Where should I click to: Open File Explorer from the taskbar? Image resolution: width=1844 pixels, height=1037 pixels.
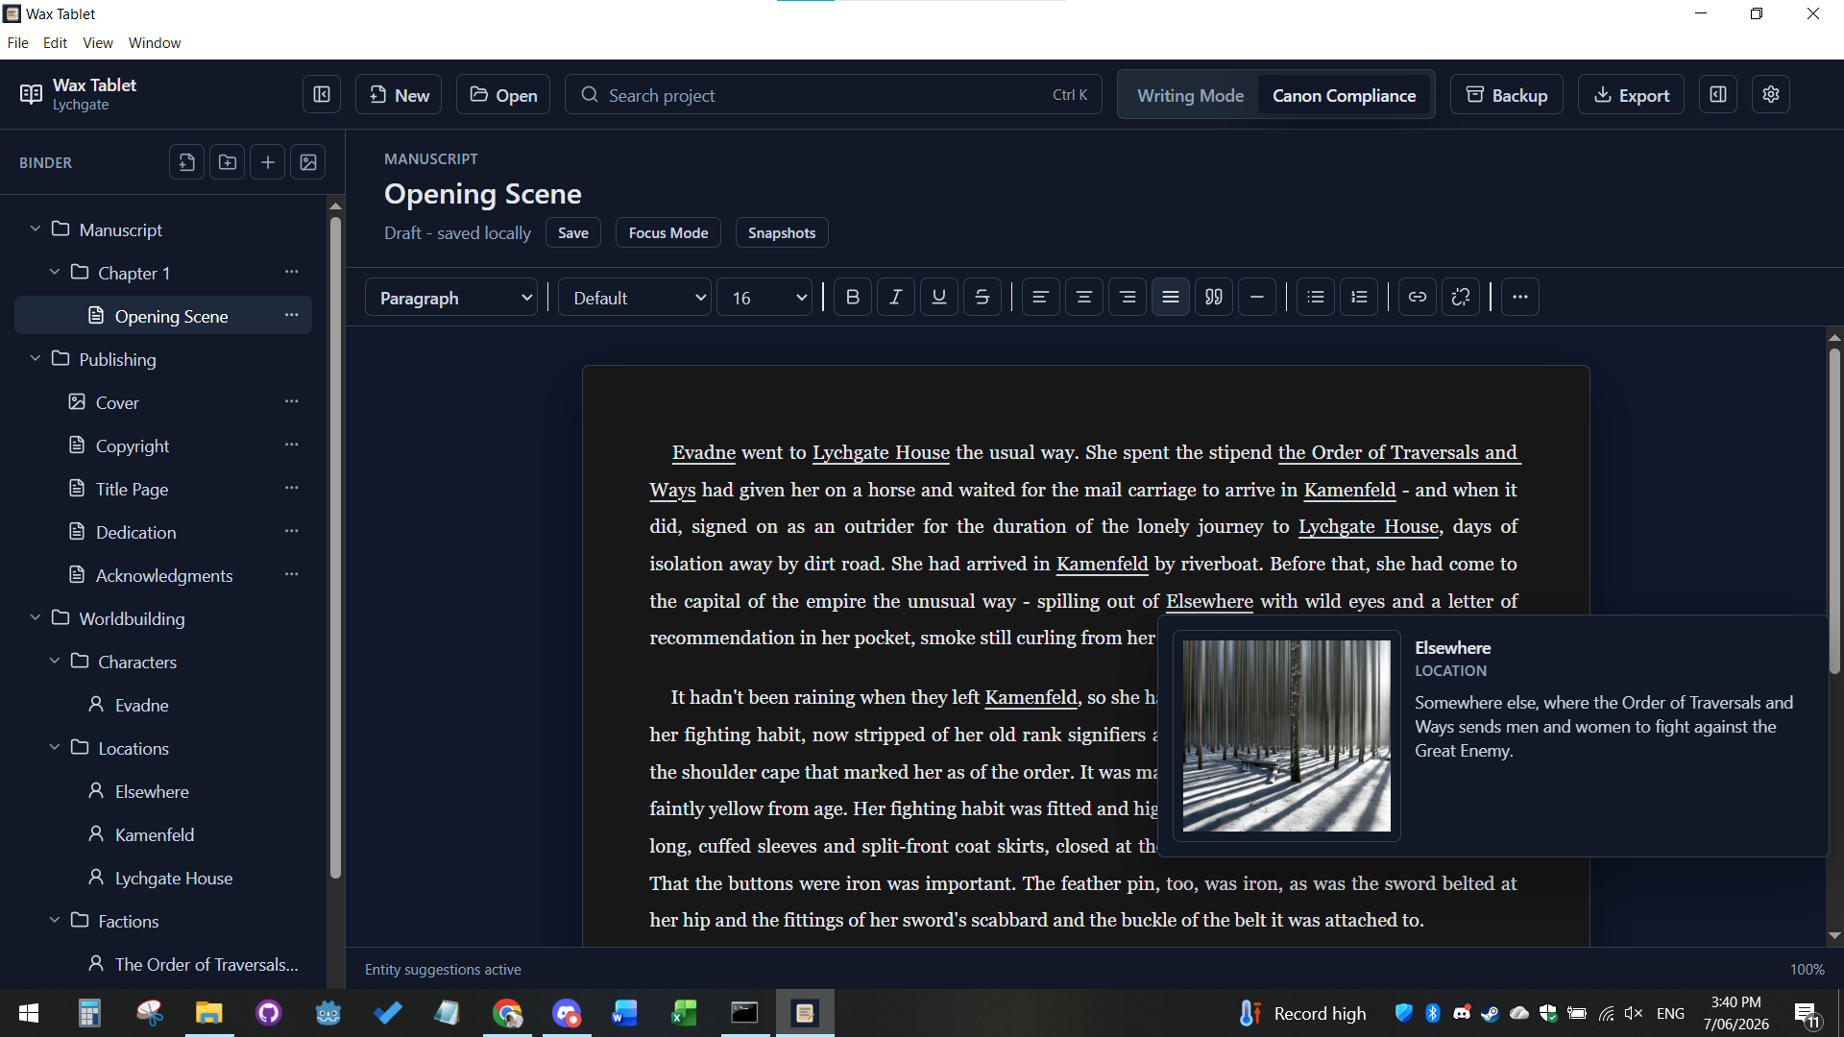pos(209,1013)
